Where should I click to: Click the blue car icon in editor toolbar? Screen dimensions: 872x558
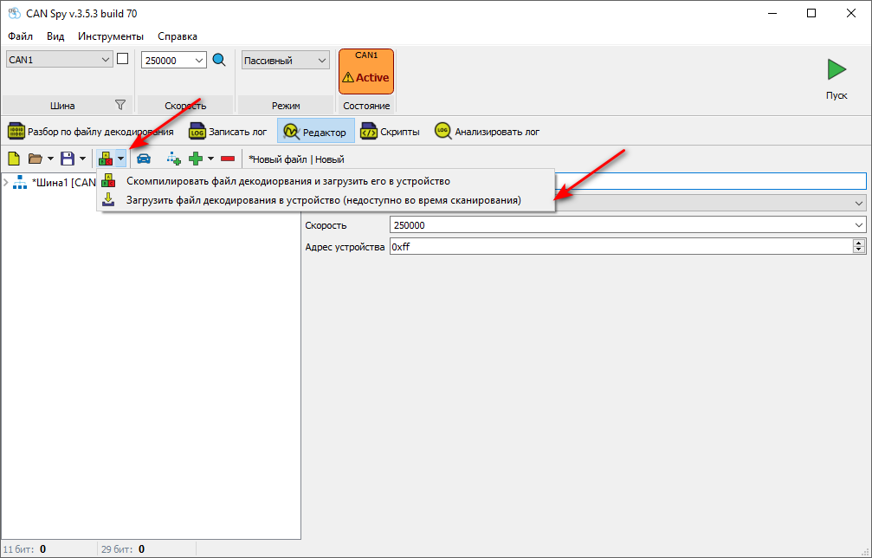pos(144,159)
